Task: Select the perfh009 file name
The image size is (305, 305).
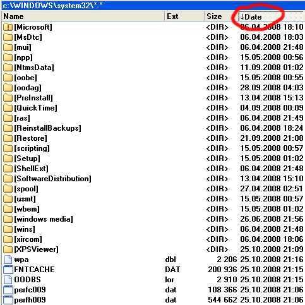Action: click(x=30, y=300)
